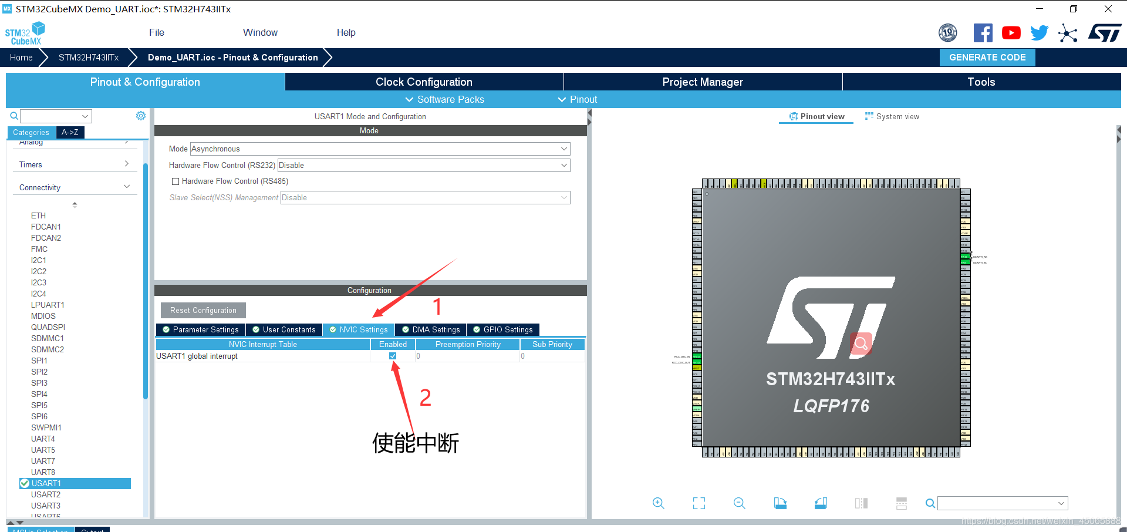Select the NVIC Settings tab

(359, 329)
